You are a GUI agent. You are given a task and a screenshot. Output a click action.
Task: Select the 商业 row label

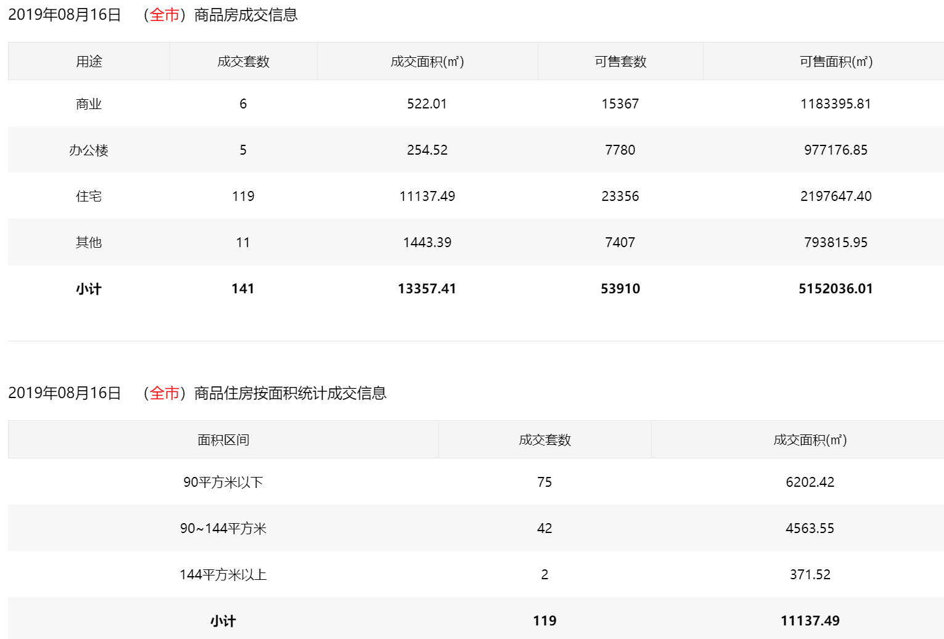tap(89, 104)
